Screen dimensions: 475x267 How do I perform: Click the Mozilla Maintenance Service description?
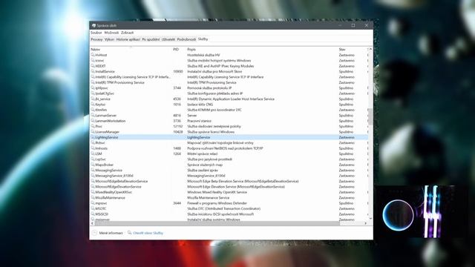pyautogui.click(x=208, y=198)
